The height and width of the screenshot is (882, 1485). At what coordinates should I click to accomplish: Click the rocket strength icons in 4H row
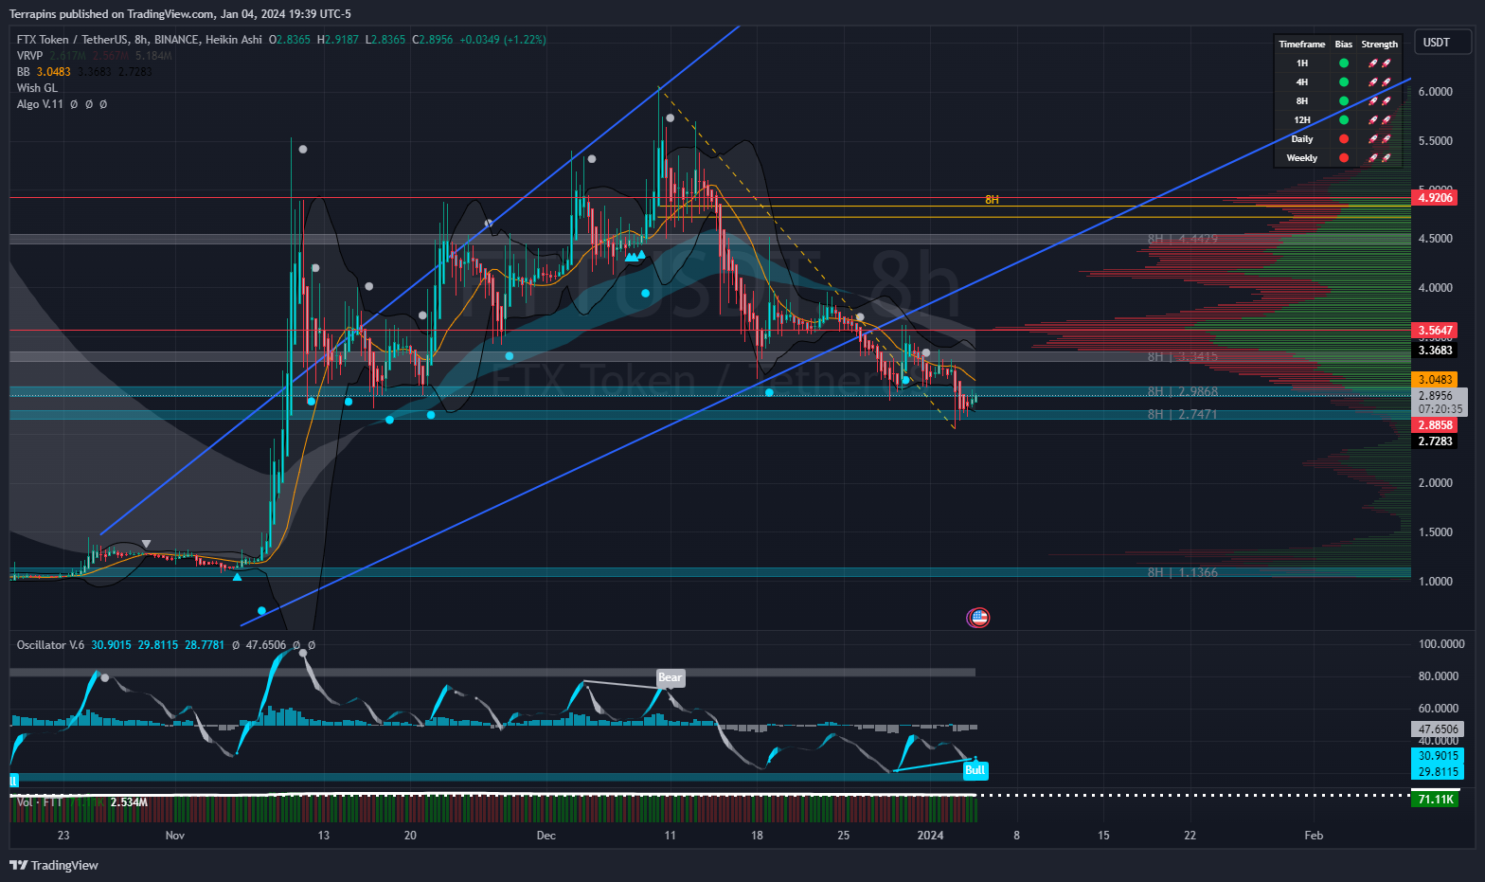(x=1379, y=82)
